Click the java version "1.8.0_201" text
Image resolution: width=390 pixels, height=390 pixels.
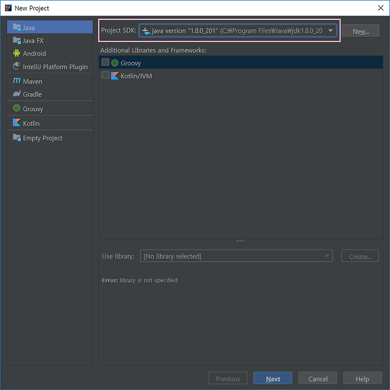(x=185, y=31)
